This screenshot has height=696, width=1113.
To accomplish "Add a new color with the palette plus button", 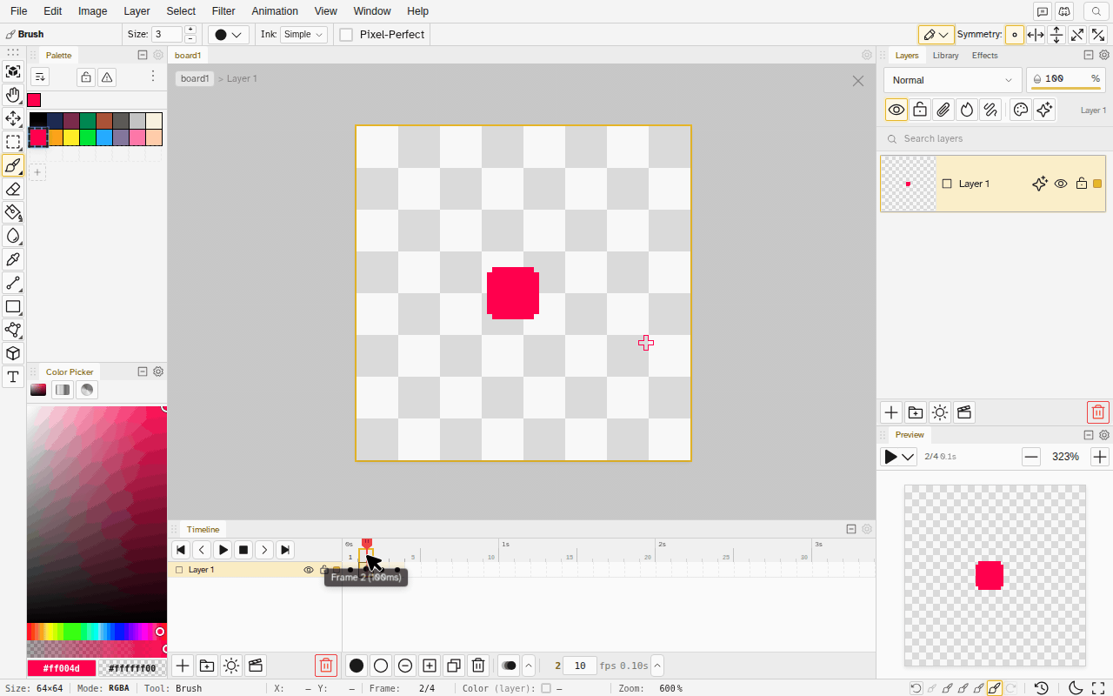I will [x=37, y=173].
